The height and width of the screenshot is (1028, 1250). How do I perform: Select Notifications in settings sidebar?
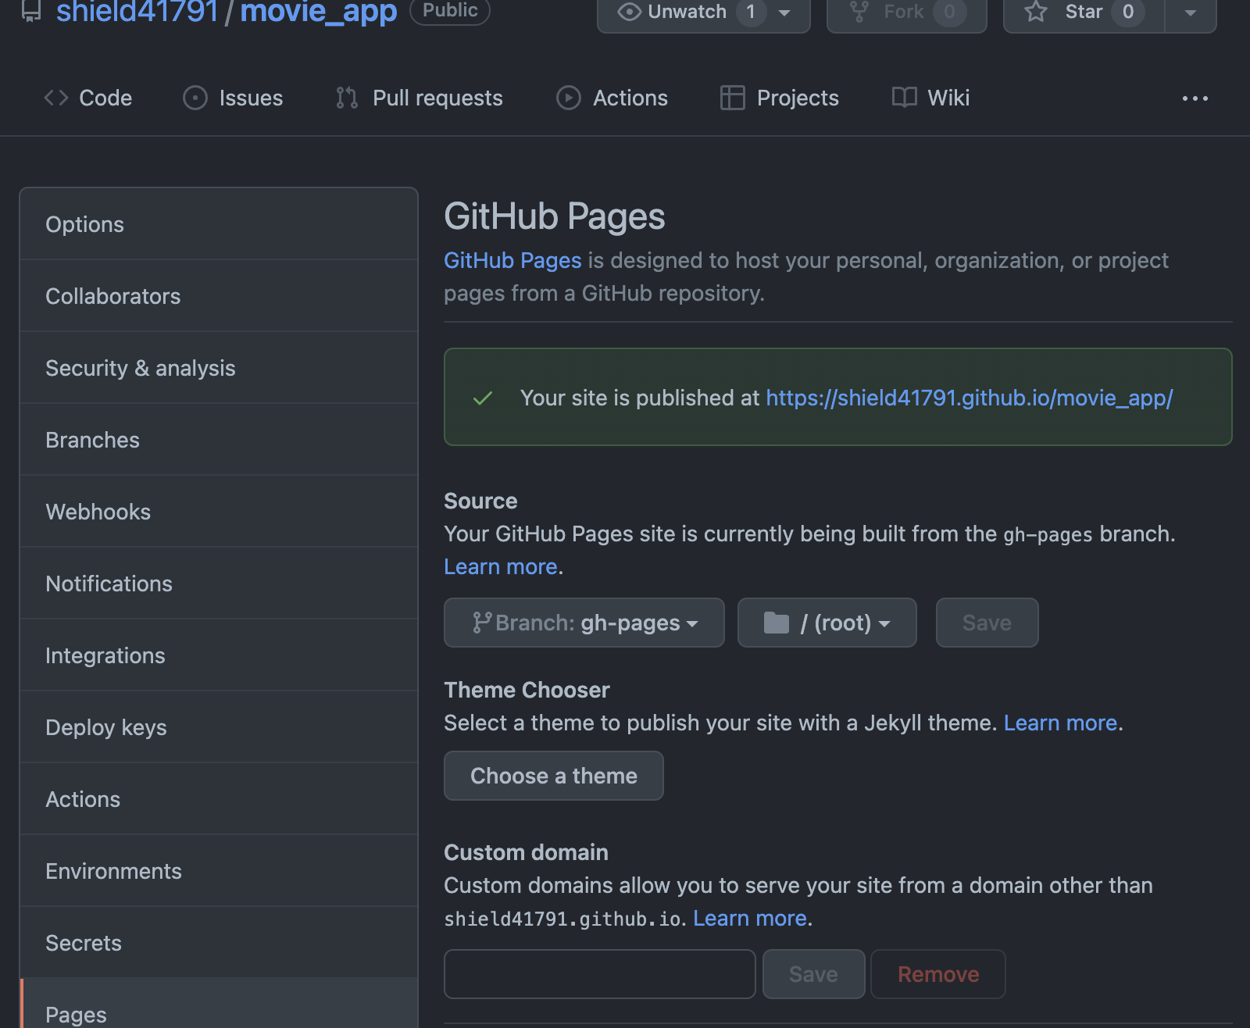pyautogui.click(x=219, y=584)
